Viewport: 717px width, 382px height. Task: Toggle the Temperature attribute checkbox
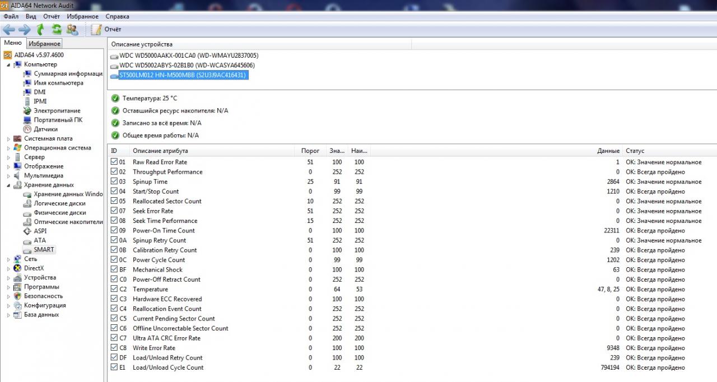point(114,289)
